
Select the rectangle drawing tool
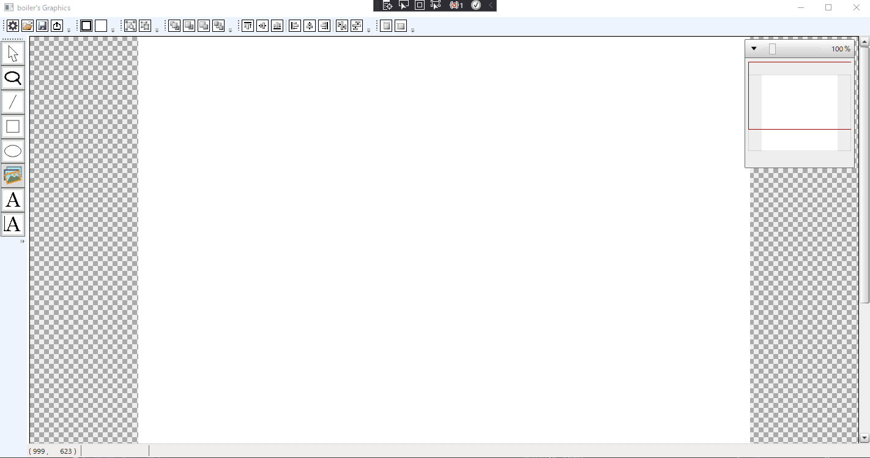[x=13, y=127]
